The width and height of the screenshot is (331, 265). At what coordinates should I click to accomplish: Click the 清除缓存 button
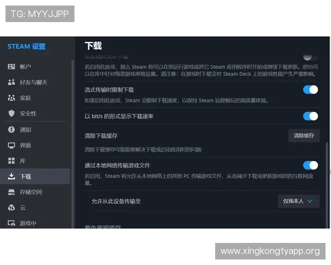click(304, 135)
